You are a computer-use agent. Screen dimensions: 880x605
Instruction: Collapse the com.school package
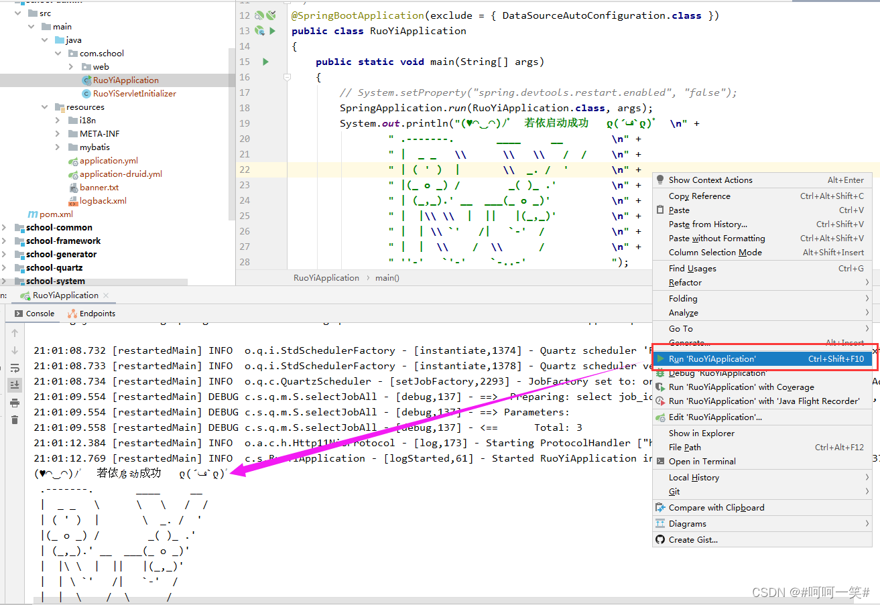coord(58,54)
